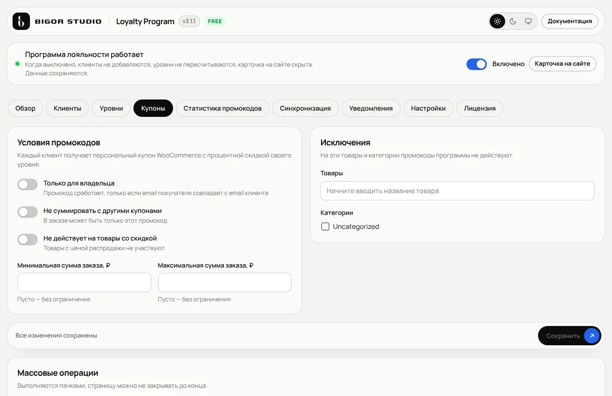Switch to light theme sun icon

pos(497,21)
